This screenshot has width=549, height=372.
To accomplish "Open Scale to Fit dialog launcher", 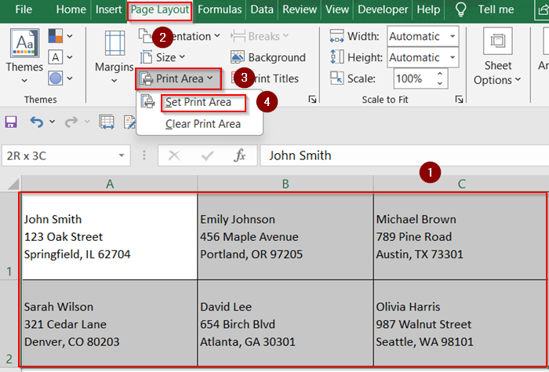I will pos(459,100).
